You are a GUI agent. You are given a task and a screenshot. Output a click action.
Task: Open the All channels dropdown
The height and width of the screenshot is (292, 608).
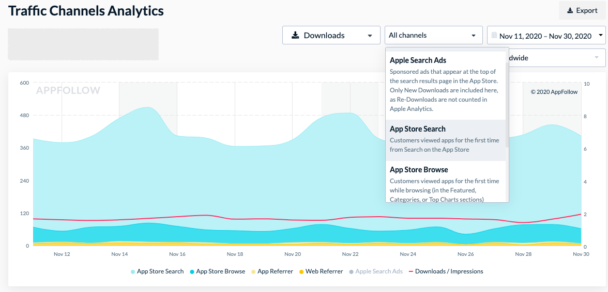point(433,35)
